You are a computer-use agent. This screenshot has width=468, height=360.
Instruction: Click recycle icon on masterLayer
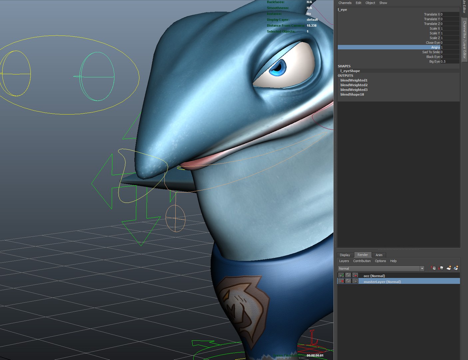pyautogui.click(x=348, y=281)
